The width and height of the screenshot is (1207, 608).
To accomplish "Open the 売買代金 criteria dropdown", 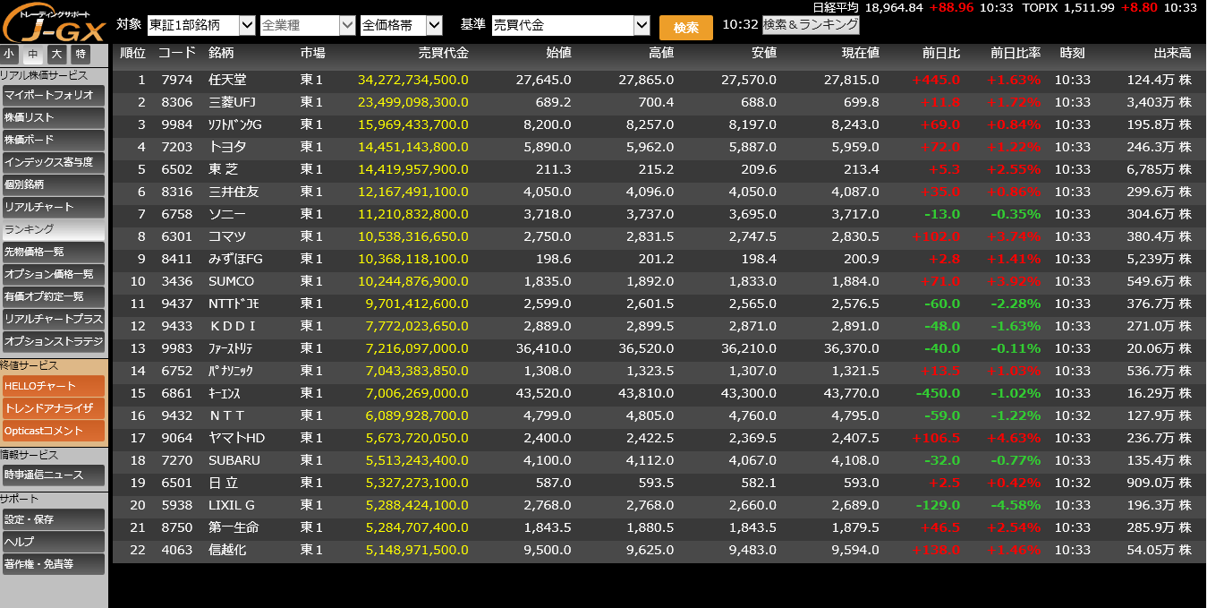I will point(571,25).
